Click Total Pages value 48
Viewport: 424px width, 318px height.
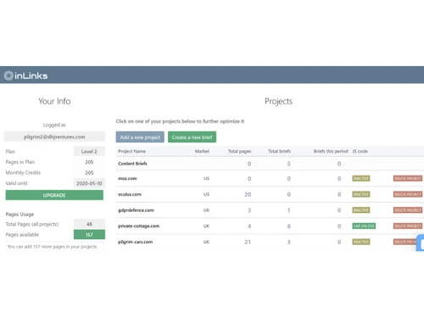click(x=89, y=224)
